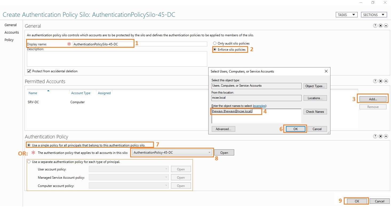Close the Authentication Policy section X icon

click(x=381, y=136)
